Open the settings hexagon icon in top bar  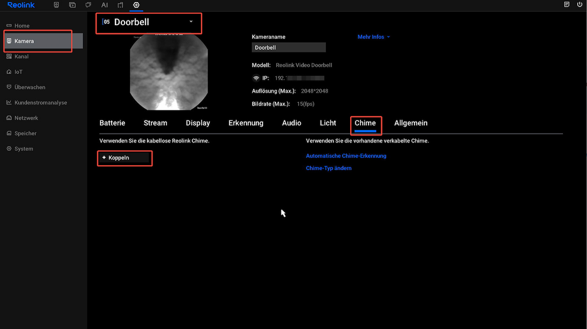[136, 5]
